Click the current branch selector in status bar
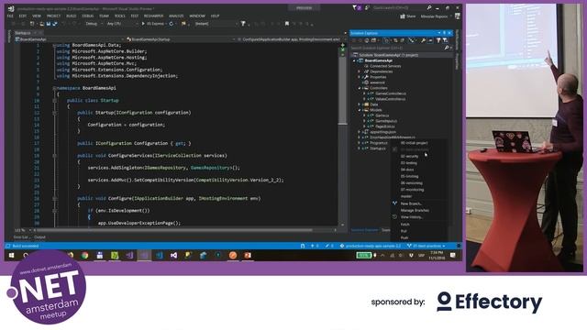 (x=426, y=247)
